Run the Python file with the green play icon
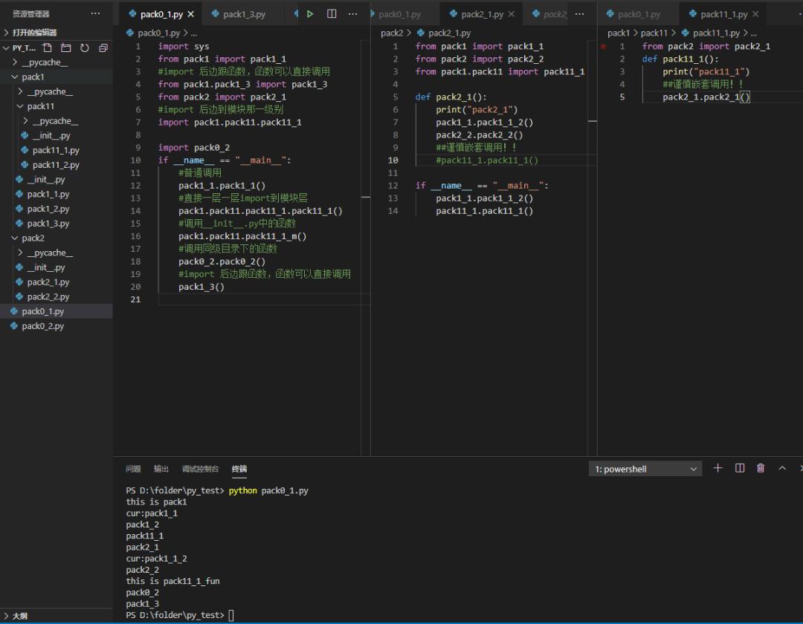The width and height of the screenshot is (803, 624). tap(310, 14)
